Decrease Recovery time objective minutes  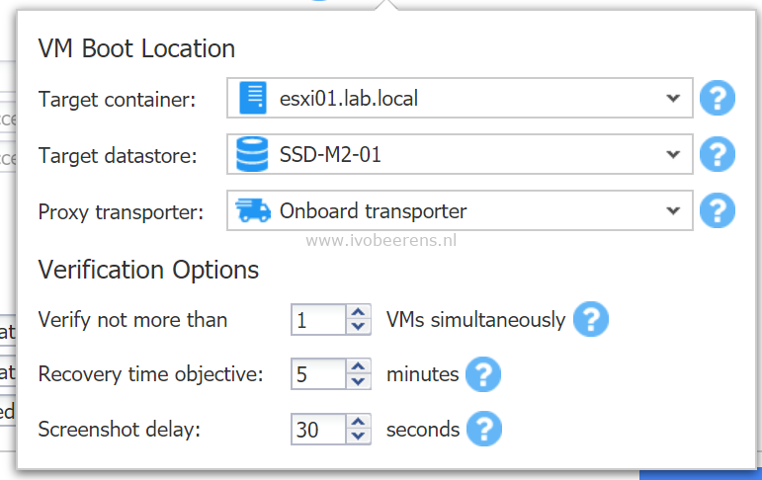pyautogui.click(x=358, y=381)
